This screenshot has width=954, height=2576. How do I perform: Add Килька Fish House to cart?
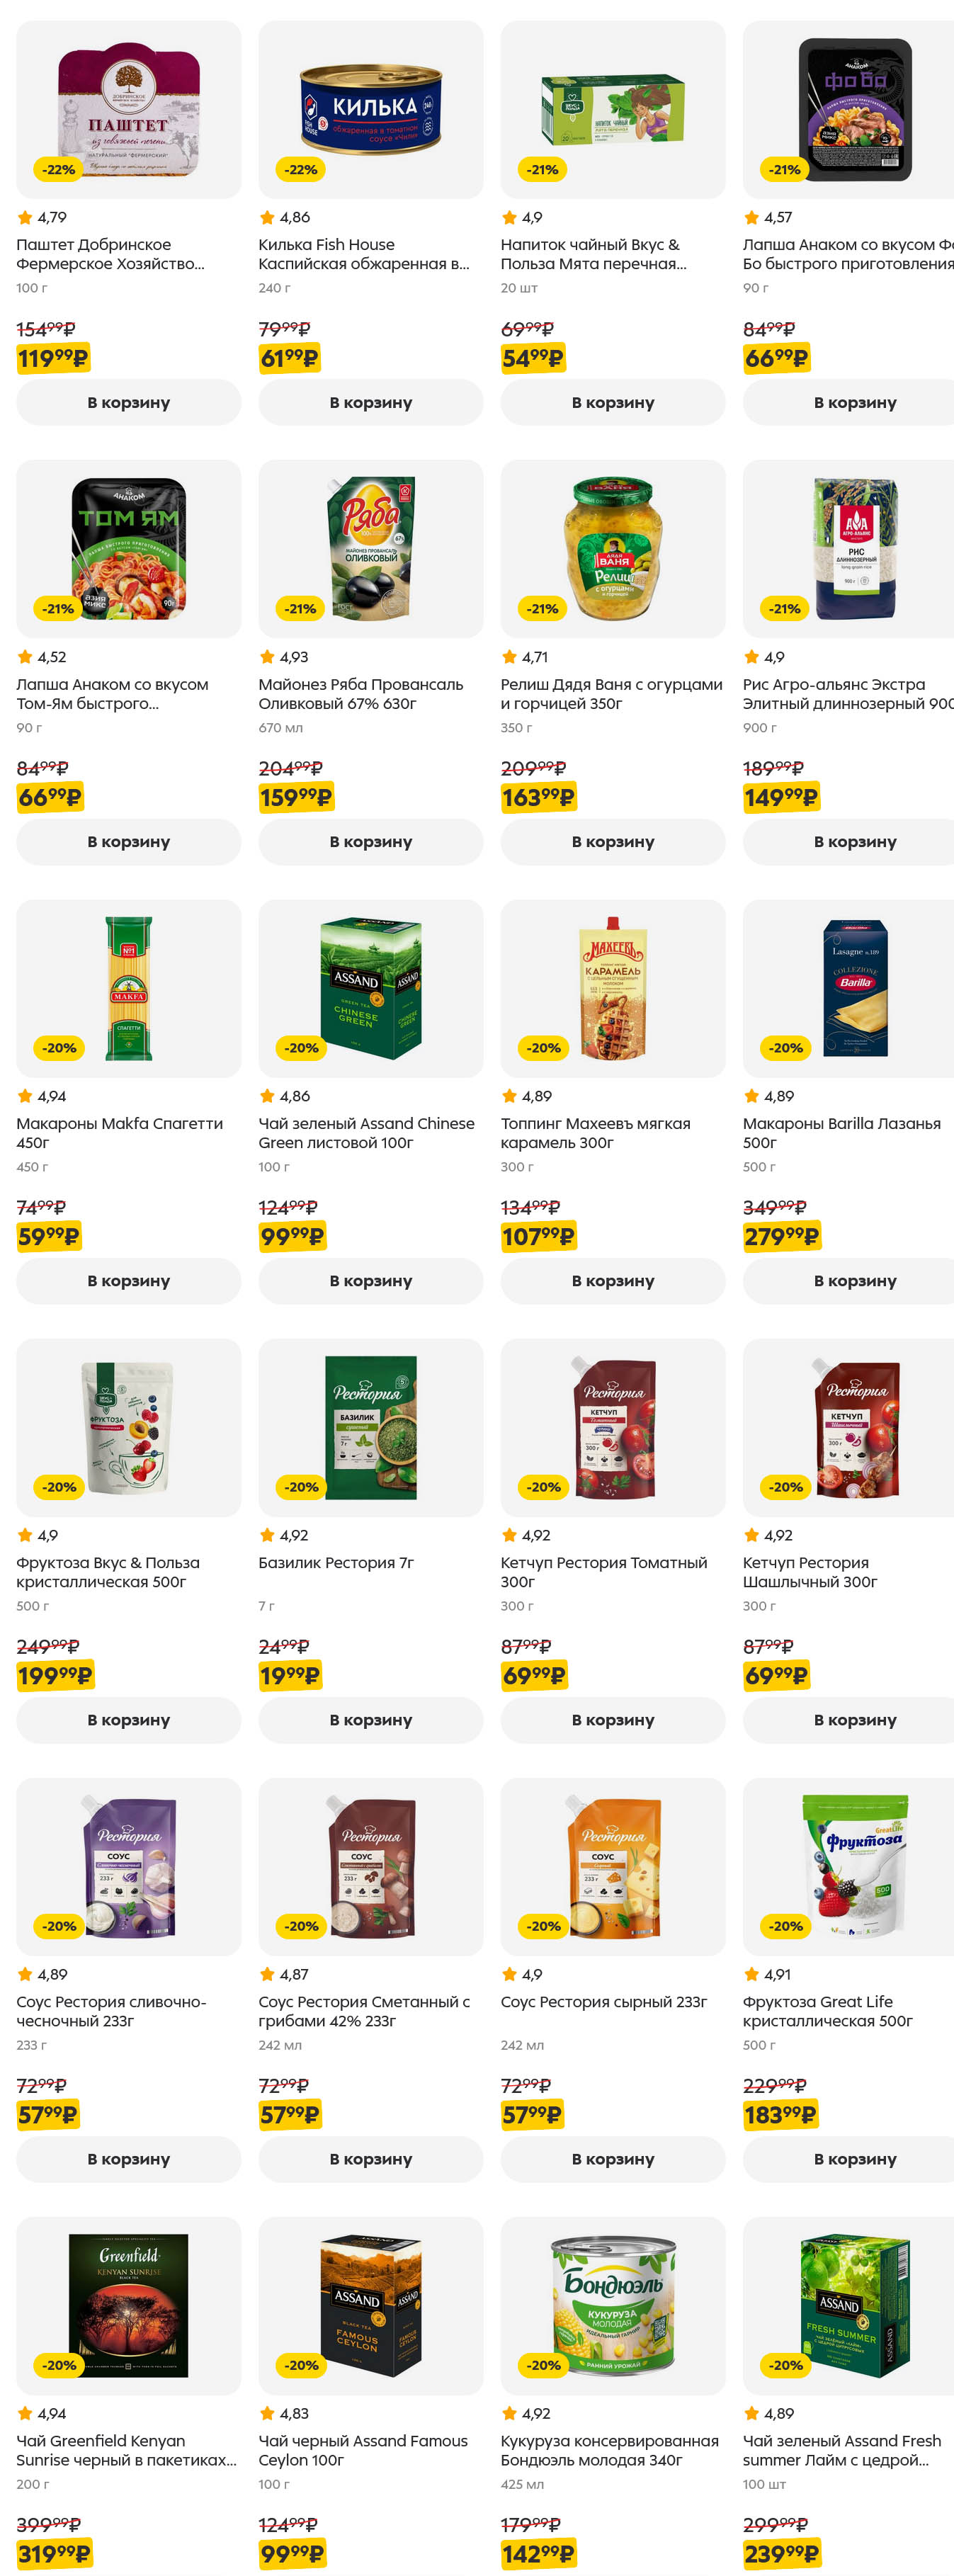click(370, 403)
